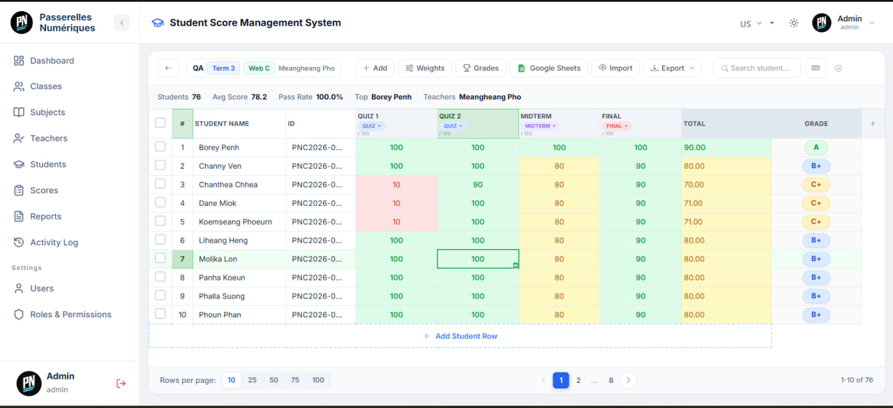Click the Import button

615,68
